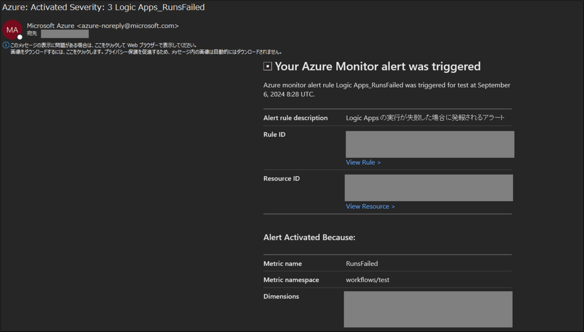Click the alert summary paragraph mentioning September 6
The width and height of the screenshot is (584, 332).
click(x=387, y=90)
